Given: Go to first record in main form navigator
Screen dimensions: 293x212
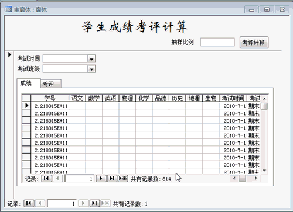Looking at the screenshot, I should [29, 203].
